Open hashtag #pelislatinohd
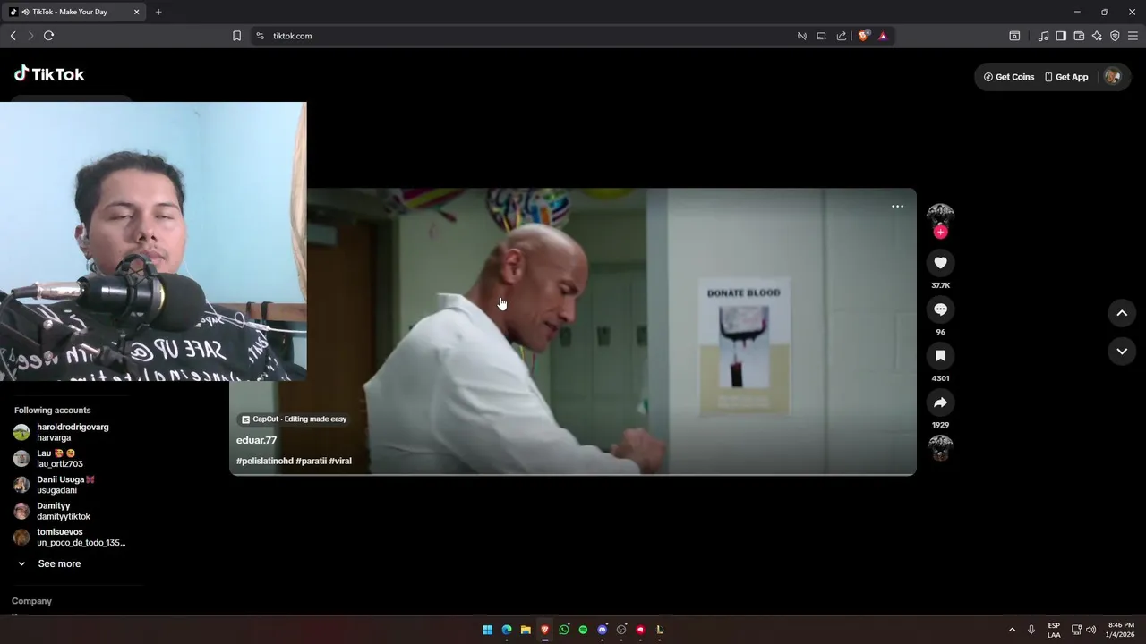 point(264,461)
